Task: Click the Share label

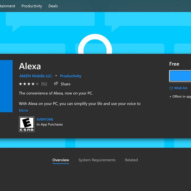Action: [x=66, y=84]
